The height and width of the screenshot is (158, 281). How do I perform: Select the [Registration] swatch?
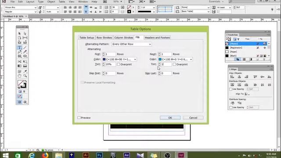tap(246, 48)
